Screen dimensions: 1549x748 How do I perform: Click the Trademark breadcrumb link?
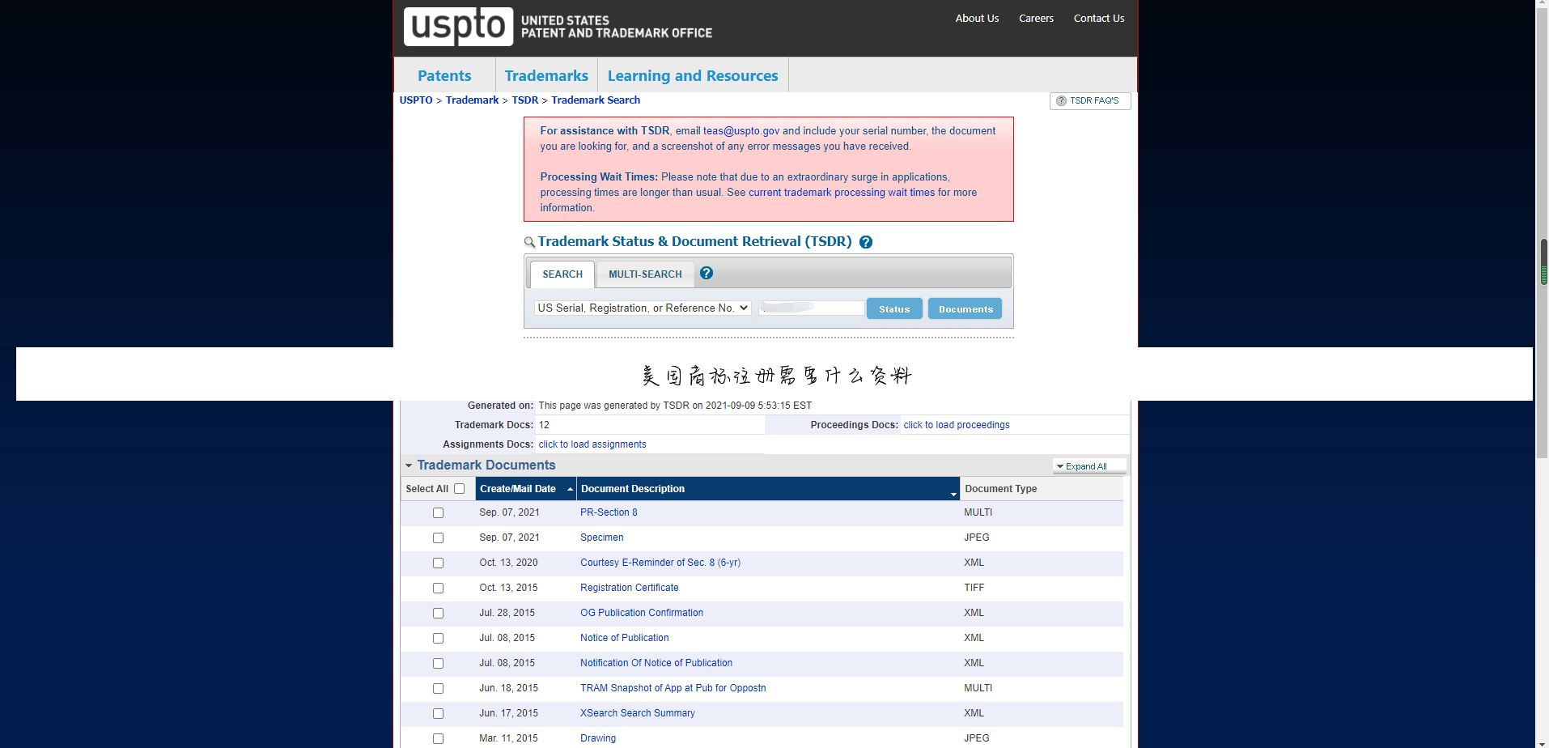tap(472, 100)
